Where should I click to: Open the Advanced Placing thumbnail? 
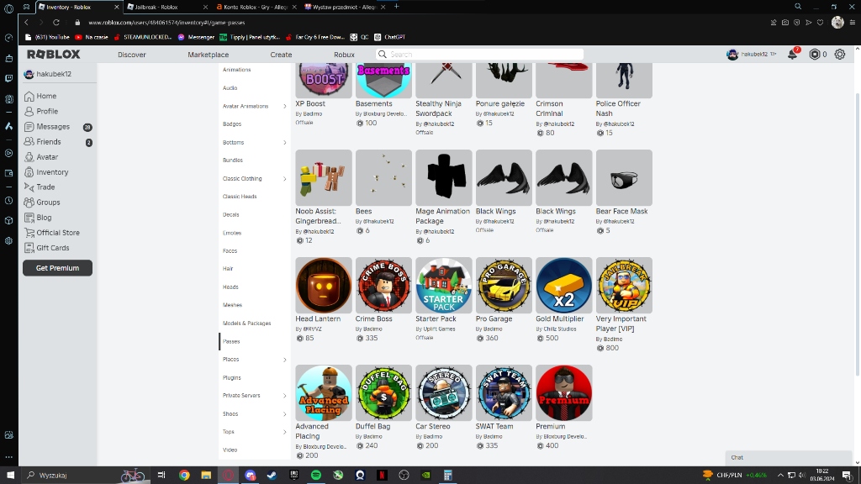[x=324, y=393]
